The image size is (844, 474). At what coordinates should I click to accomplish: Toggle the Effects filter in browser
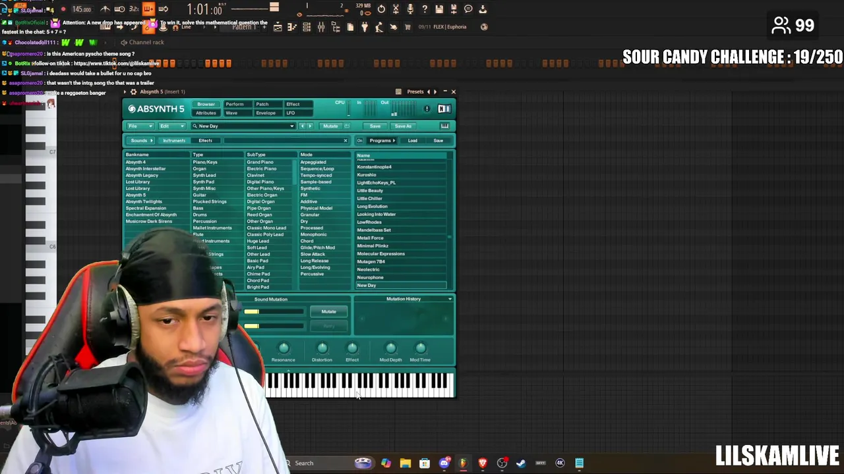[205, 140]
